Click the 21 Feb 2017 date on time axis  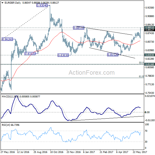[x=106, y=152]
